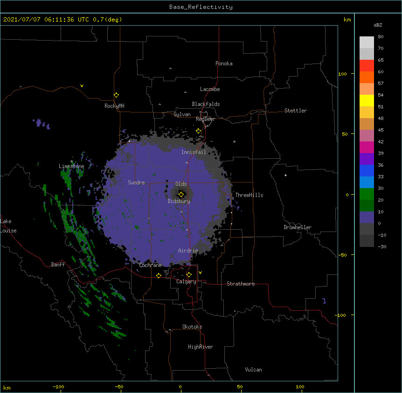402x393 pixels.
Task: Click the Vulcan label
Action: [x=253, y=370]
